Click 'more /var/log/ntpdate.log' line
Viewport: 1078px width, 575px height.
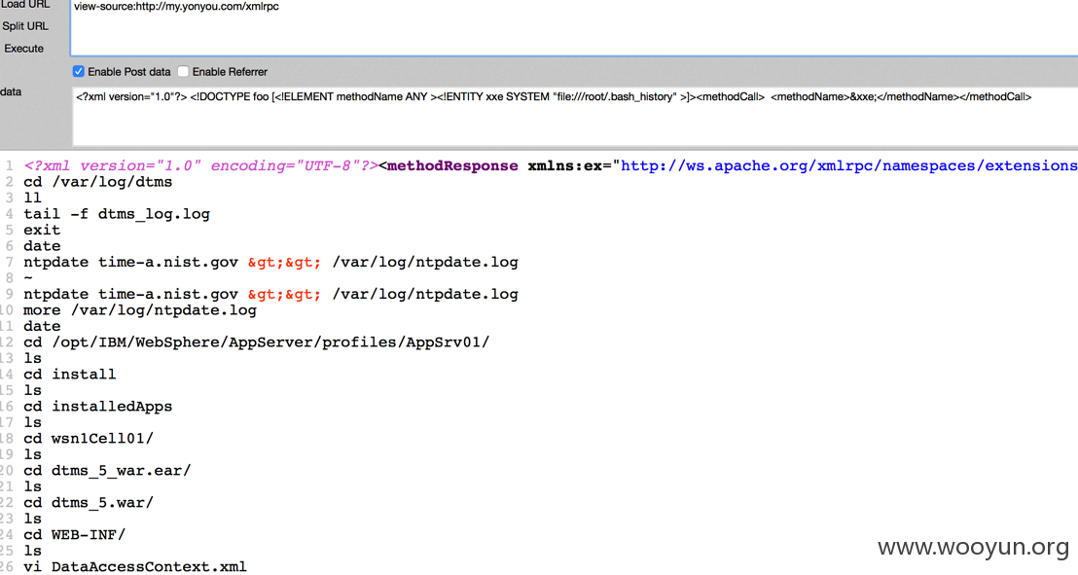[140, 310]
